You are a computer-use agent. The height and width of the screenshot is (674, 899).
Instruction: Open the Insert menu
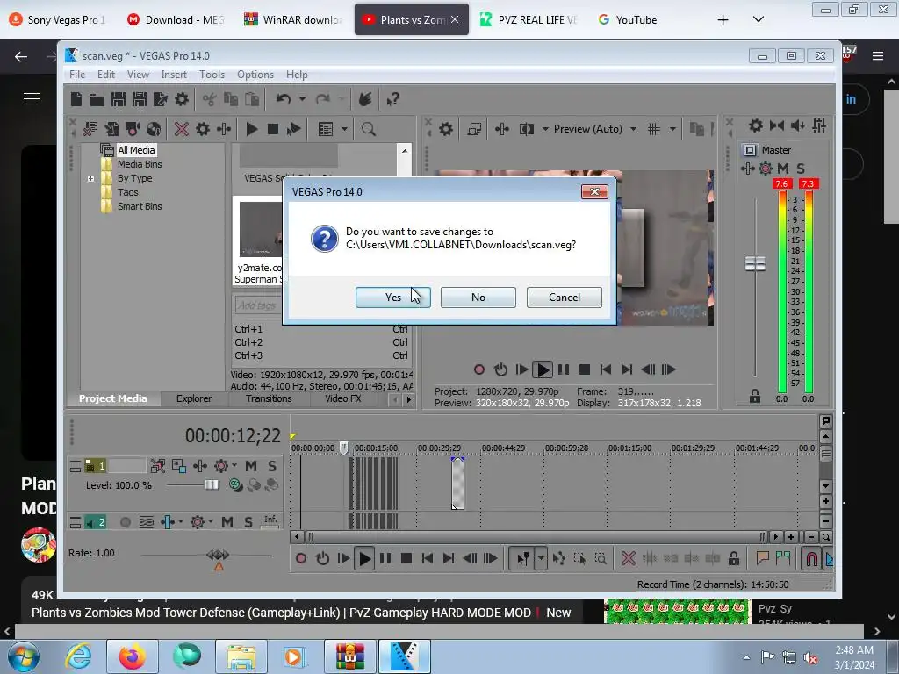coord(174,75)
